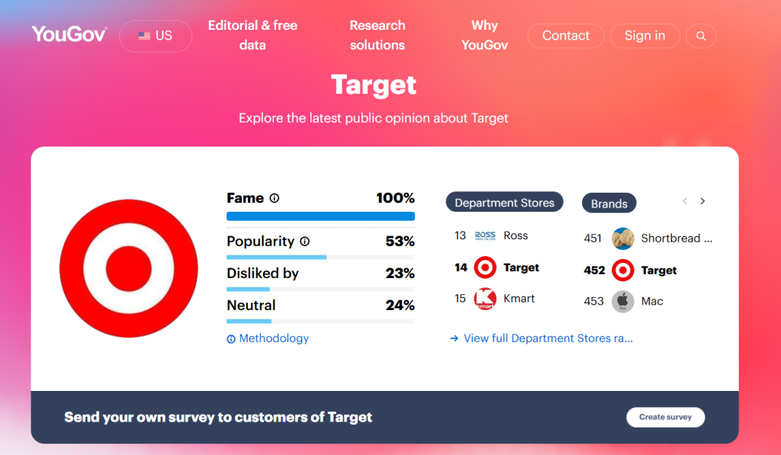Open the US country selector
This screenshot has height=455, width=781.
[156, 36]
